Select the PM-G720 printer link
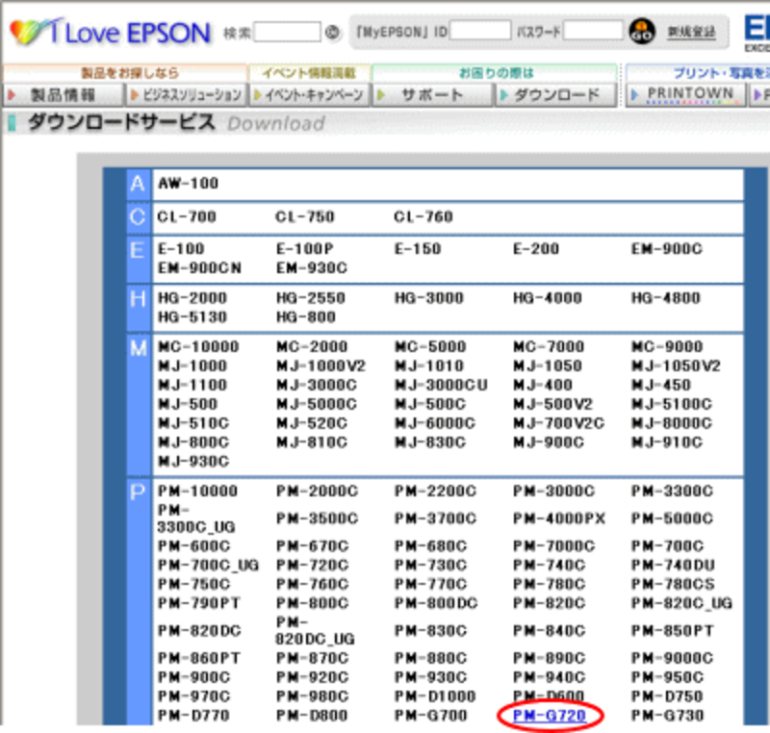Image resolution: width=770 pixels, height=733 pixels. click(x=550, y=716)
